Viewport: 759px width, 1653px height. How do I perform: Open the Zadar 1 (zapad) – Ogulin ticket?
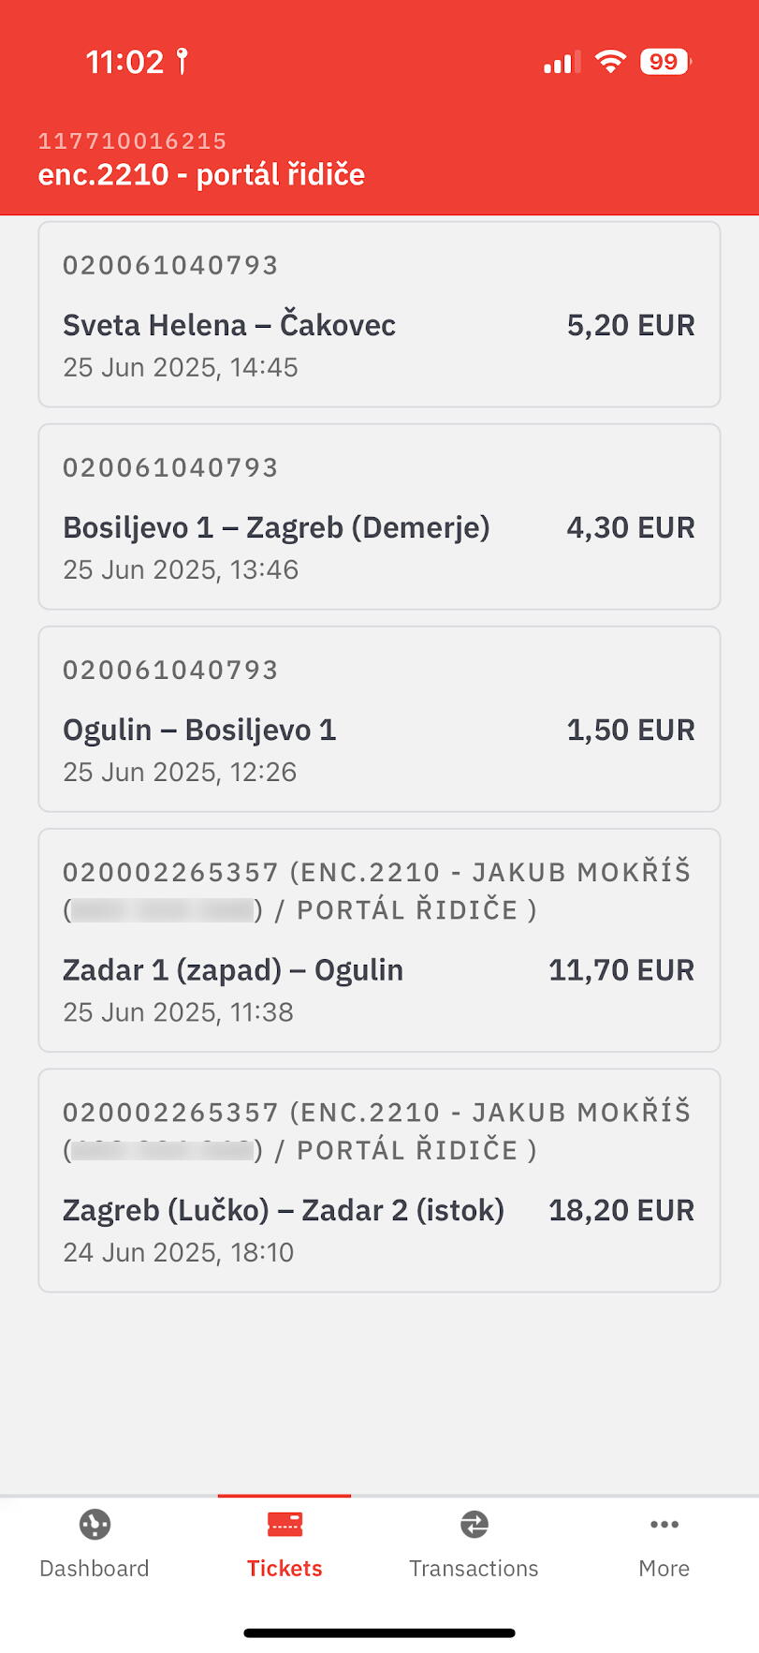click(379, 940)
